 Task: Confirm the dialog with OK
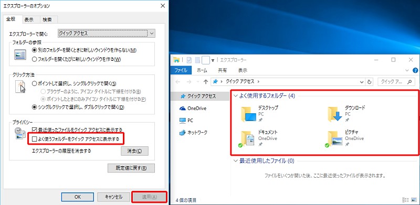(77, 197)
